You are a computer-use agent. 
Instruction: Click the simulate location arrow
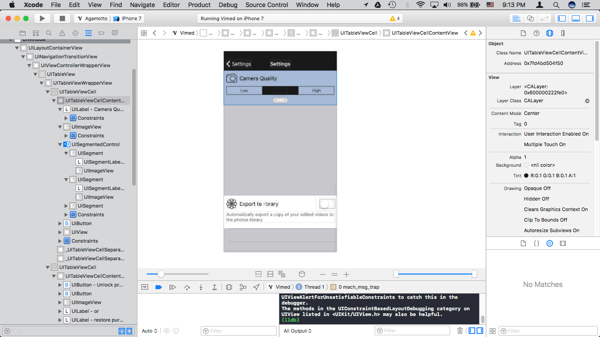pos(257,287)
